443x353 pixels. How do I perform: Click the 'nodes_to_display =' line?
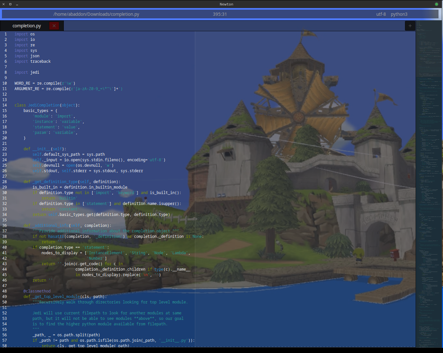tap(116, 253)
